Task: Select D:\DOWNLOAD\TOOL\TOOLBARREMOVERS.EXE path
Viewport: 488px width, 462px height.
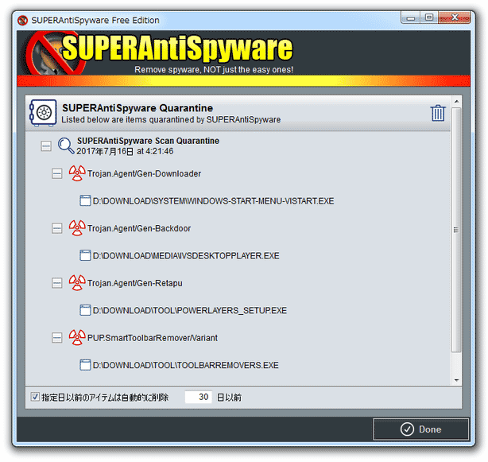Action: pyautogui.click(x=185, y=365)
